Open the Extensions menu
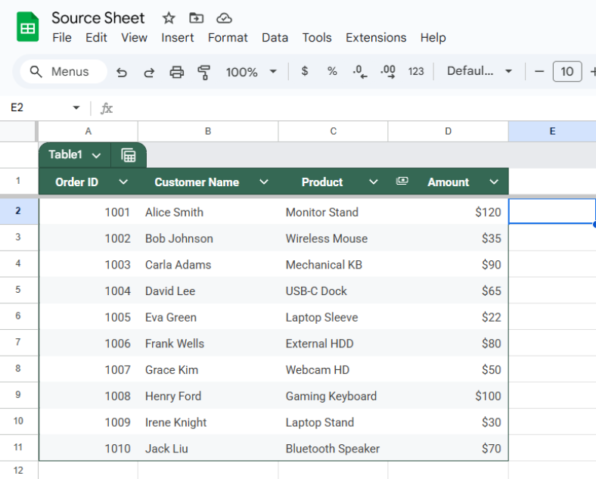 point(376,38)
